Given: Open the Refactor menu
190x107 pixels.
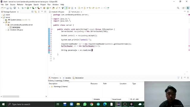Looking at the screenshot, I should point(20,5).
